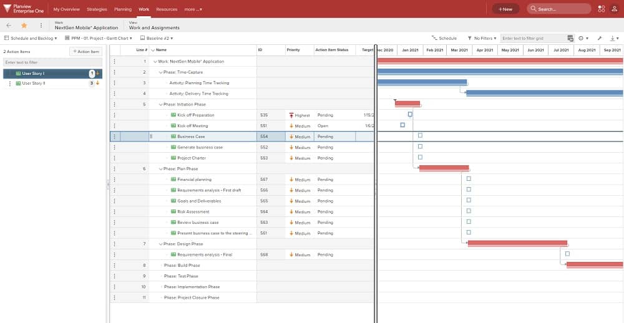Click the Requirements analysis - Final milestone box
624x323 pixels.
tap(567, 254)
